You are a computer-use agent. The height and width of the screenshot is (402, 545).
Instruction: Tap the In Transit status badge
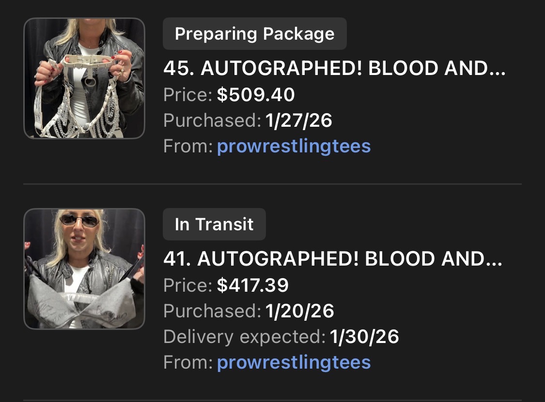[214, 224]
